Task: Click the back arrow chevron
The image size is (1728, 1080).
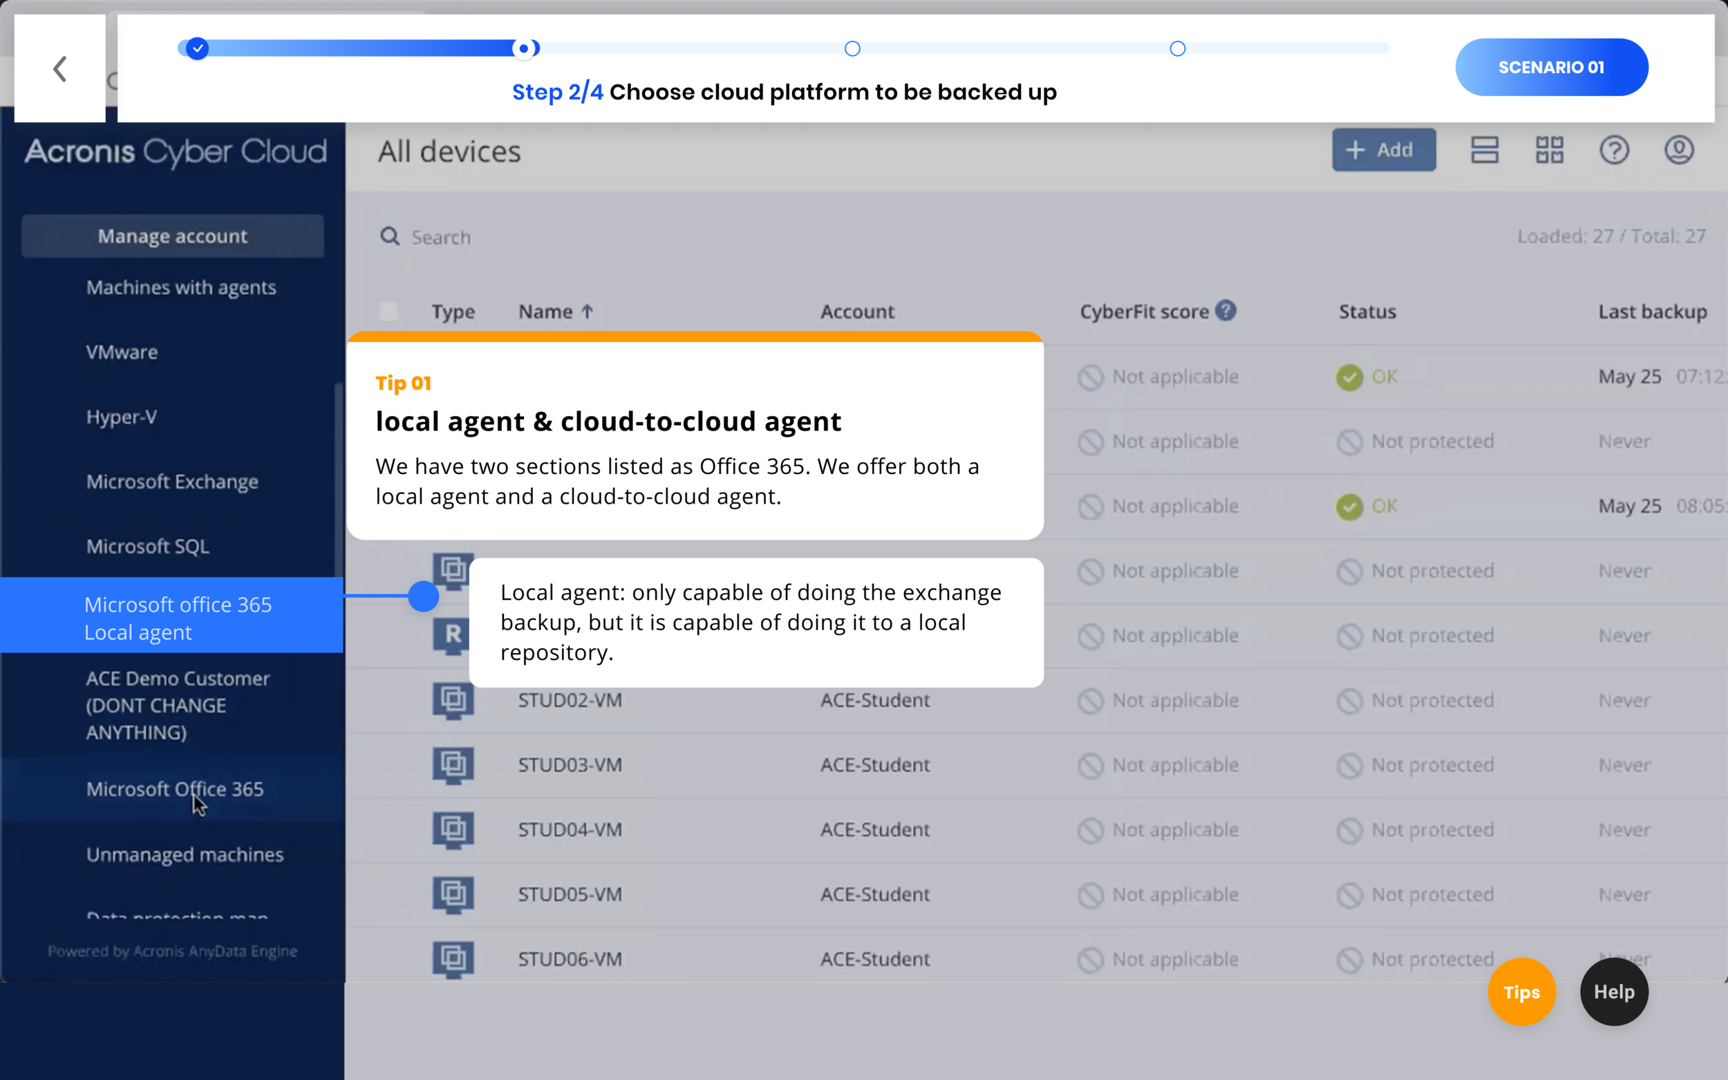Action: click(x=60, y=68)
